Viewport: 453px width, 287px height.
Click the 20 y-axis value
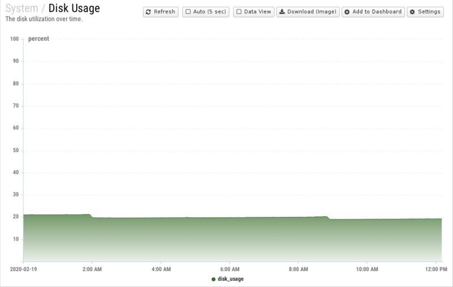coord(16,217)
